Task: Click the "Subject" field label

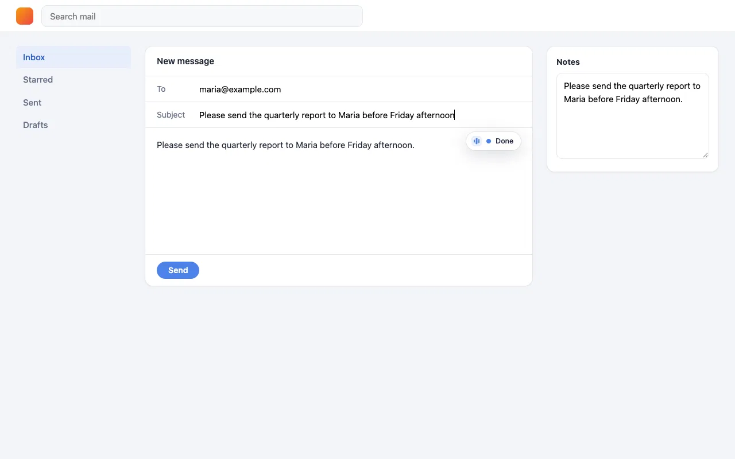Action: pos(171,115)
